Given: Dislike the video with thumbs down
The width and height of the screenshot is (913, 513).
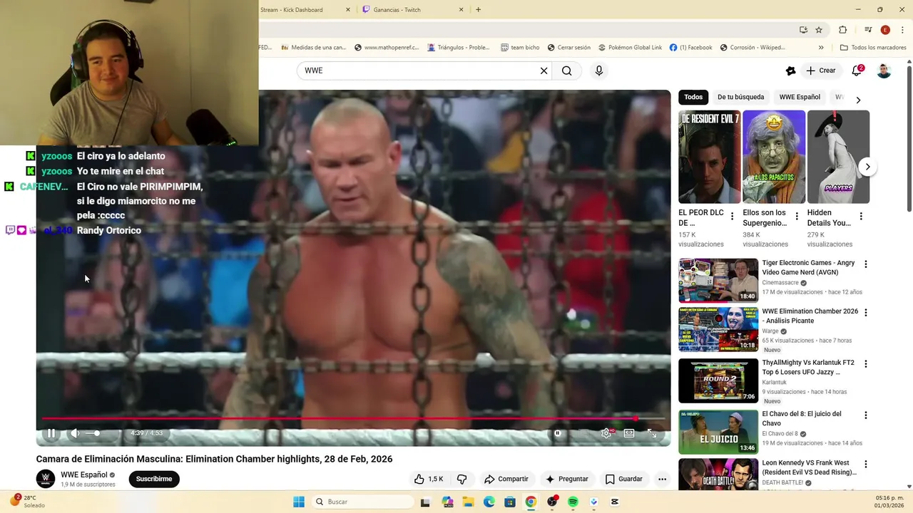Looking at the screenshot, I should [x=461, y=479].
